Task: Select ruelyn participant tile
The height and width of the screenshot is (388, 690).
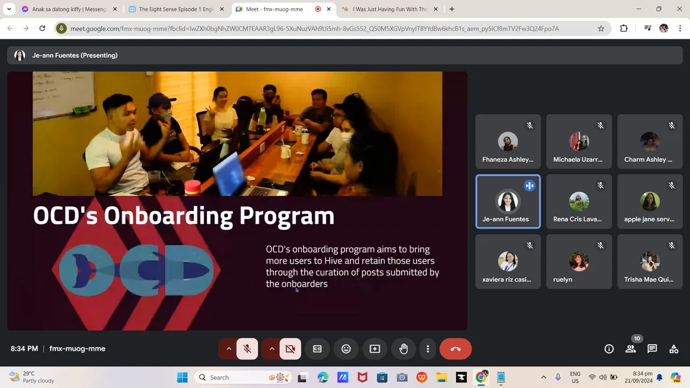Action: click(579, 261)
